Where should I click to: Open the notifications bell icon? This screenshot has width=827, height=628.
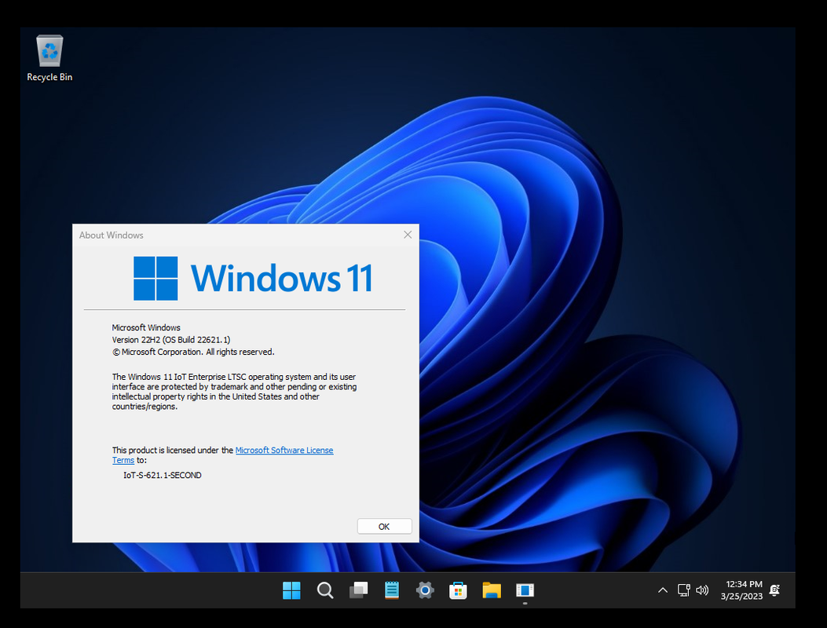[x=775, y=590]
